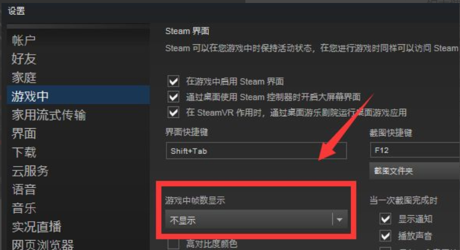The image size is (460, 250).
Task: Click the F12 截图快捷键 field
Action: (x=415, y=150)
